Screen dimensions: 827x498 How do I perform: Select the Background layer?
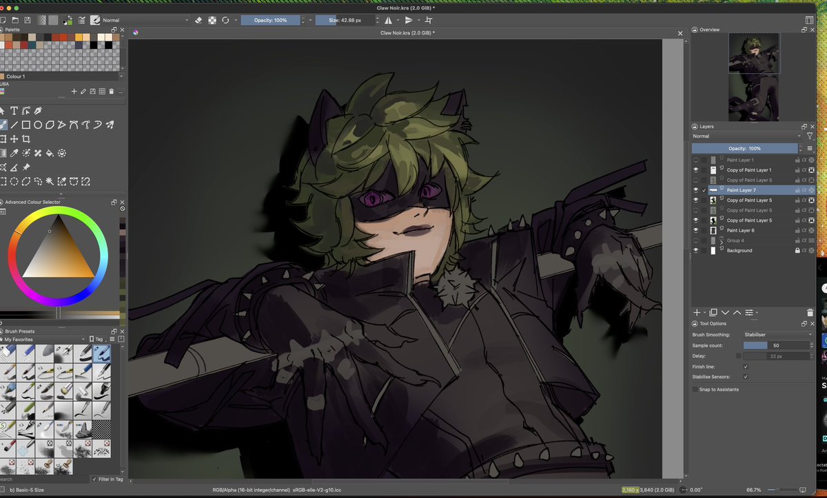coord(740,251)
